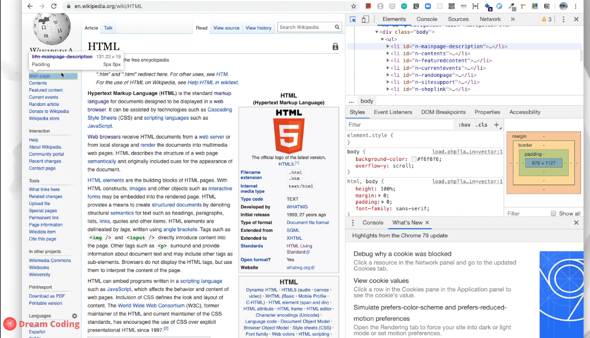590x338 pixels.
Task: Open the Sources tab
Action: pyautogui.click(x=458, y=19)
